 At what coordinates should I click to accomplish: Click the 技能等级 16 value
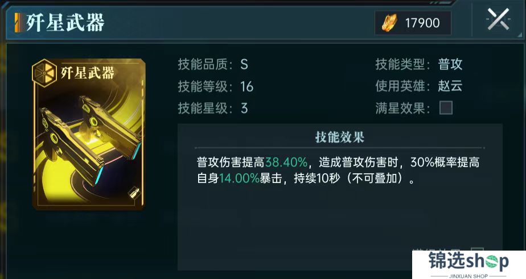[246, 87]
